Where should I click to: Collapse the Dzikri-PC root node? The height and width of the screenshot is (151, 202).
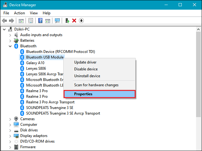coord(4,30)
